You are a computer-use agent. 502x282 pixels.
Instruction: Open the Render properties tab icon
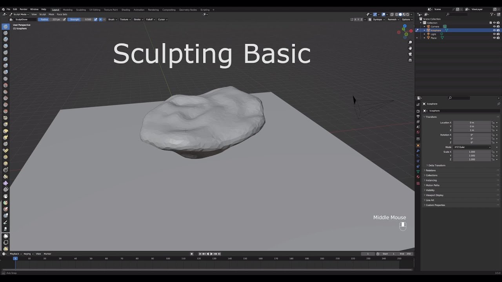click(x=418, y=111)
